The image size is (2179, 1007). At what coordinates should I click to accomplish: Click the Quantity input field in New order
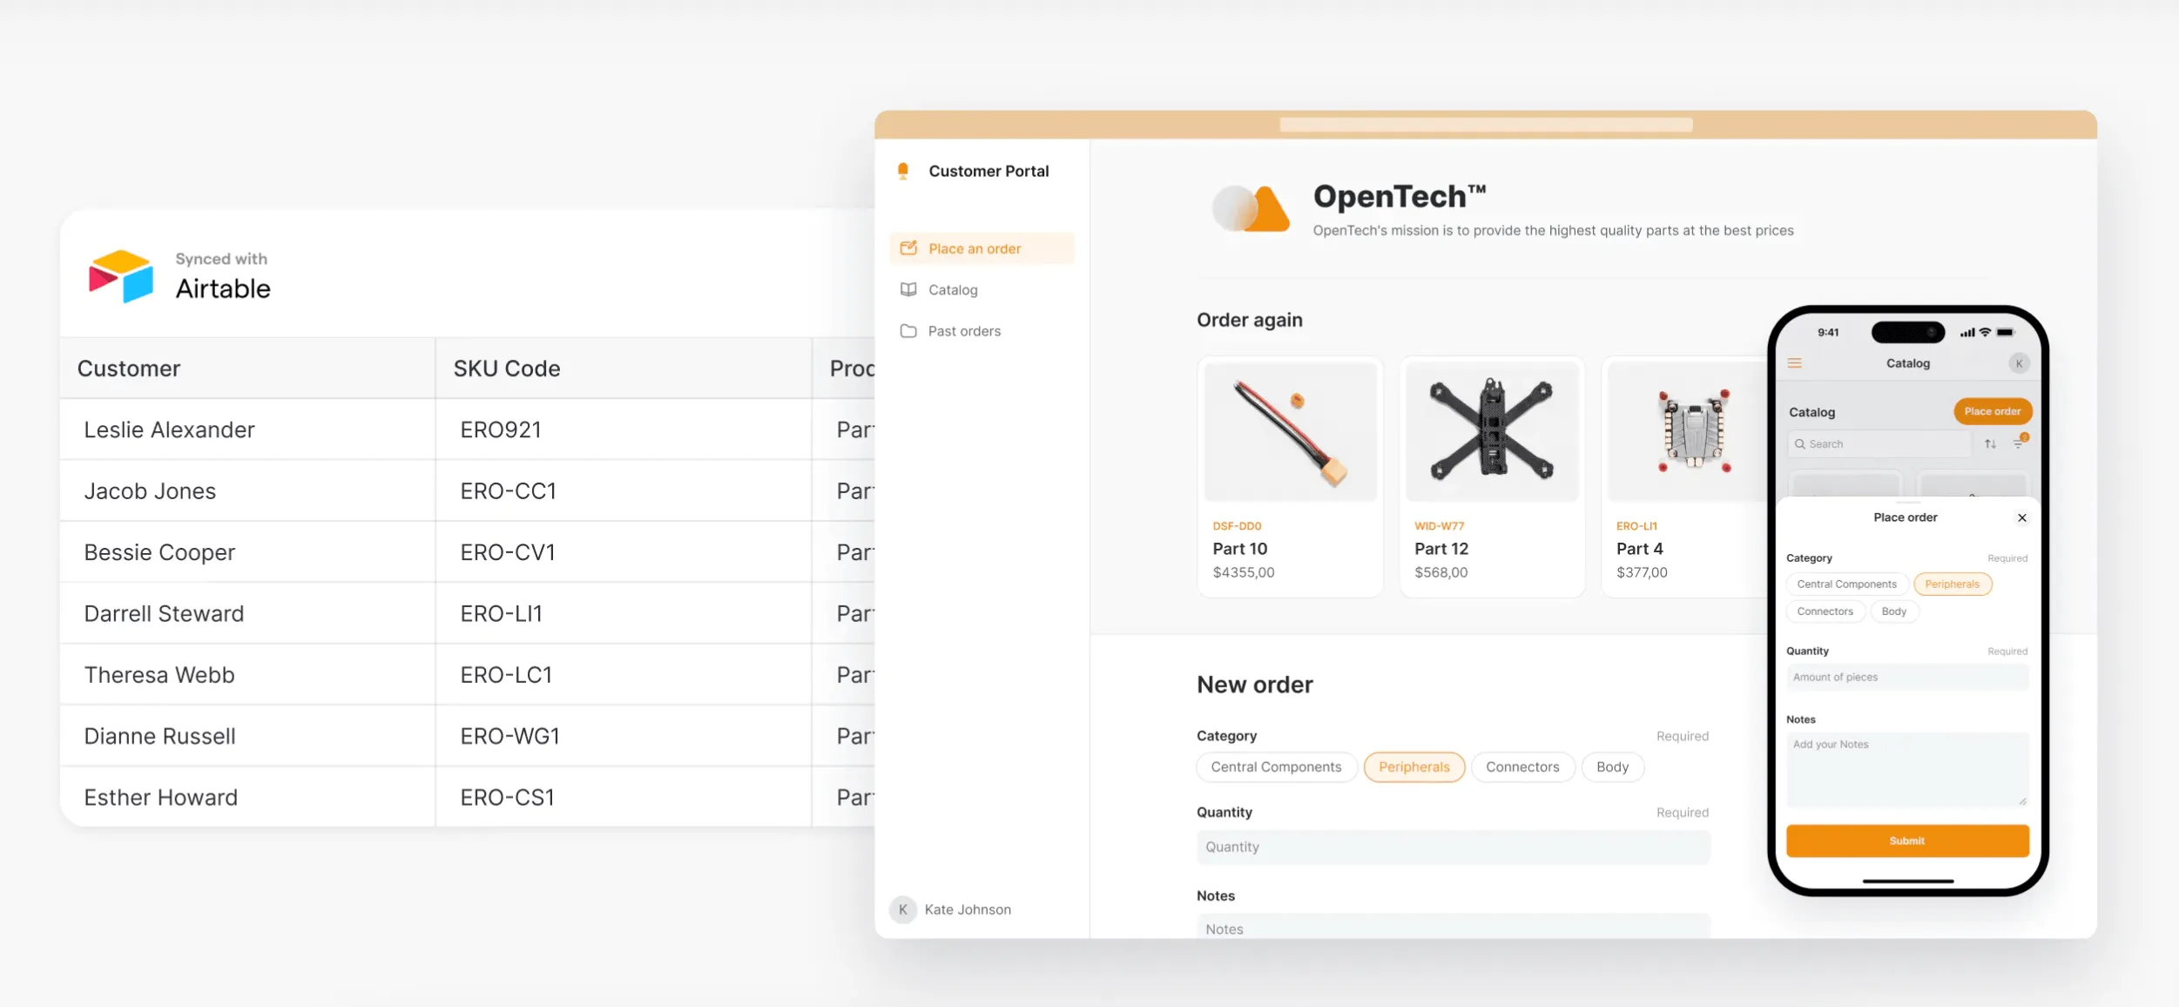pos(1452,846)
